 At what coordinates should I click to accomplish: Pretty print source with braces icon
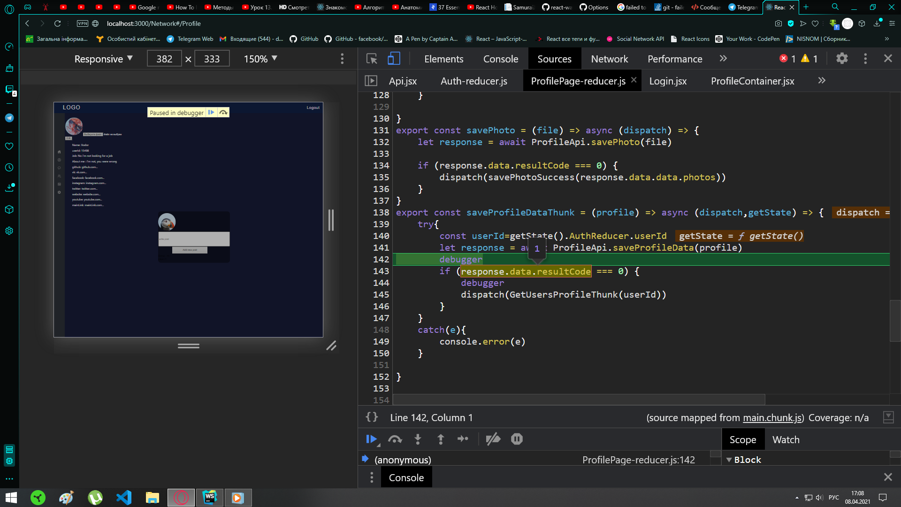click(372, 417)
